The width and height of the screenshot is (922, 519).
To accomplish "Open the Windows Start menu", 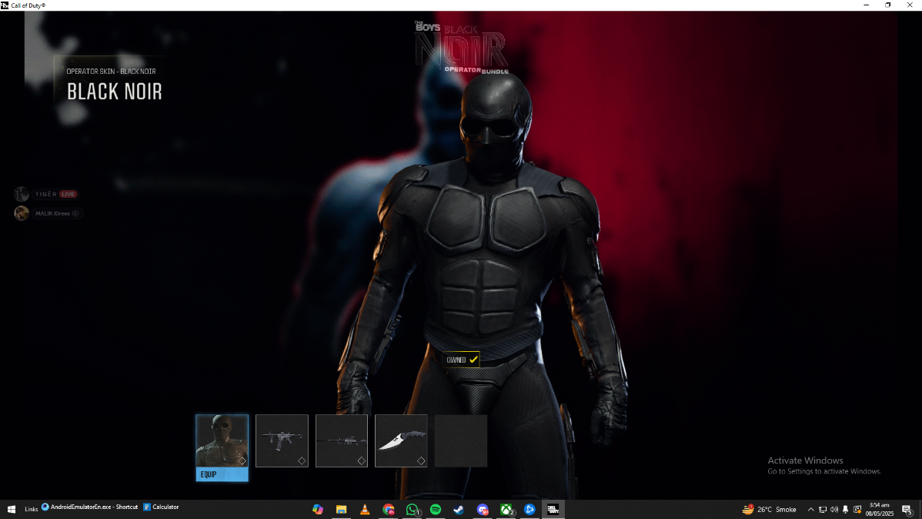I will 12,510.
